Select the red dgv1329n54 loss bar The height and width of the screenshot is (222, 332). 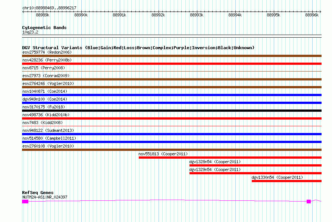[x=256, y=173]
